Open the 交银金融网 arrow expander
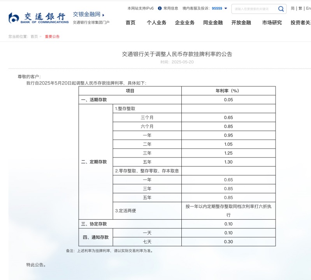This screenshot has height=280, width=311. [x=103, y=15]
